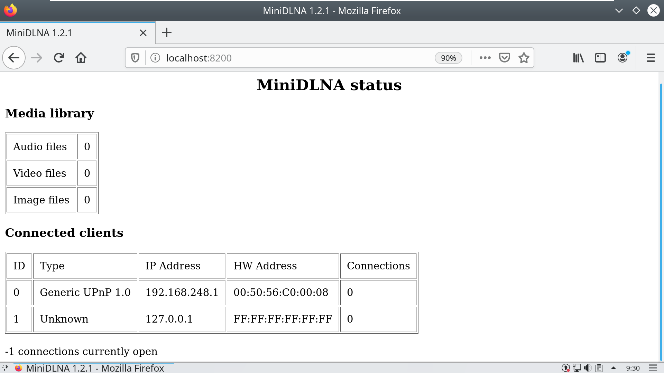Show site information for localhost
Image resolution: width=664 pixels, height=373 pixels.
pyautogui.click(x=155, y=58)
